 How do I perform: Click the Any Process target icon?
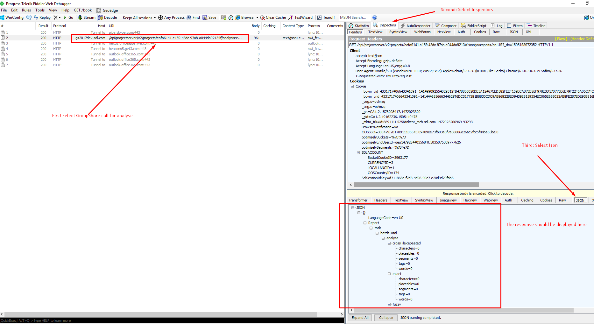(161, 18)
